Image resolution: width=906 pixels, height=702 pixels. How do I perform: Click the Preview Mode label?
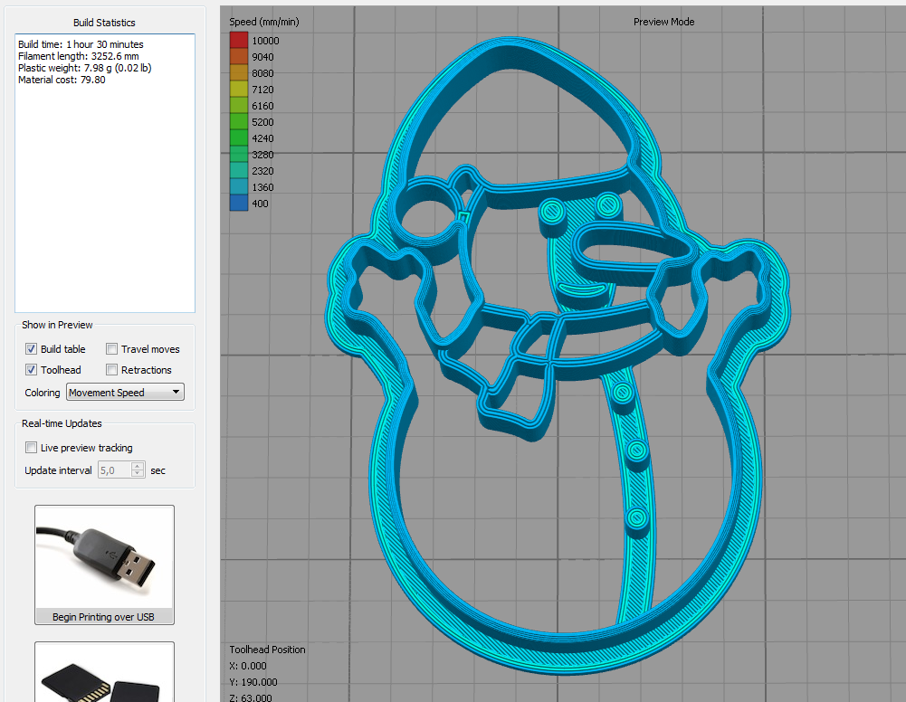pyautogui.click(x=664, y=22)
